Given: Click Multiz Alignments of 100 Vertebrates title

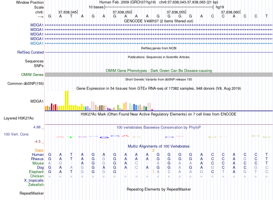Looking at the screenshot, I should (159, 146).
